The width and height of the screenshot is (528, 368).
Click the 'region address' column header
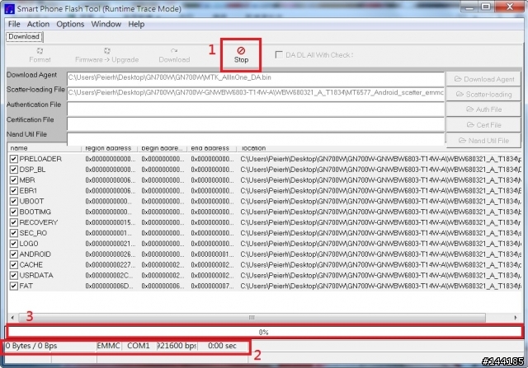click(109, 148)
